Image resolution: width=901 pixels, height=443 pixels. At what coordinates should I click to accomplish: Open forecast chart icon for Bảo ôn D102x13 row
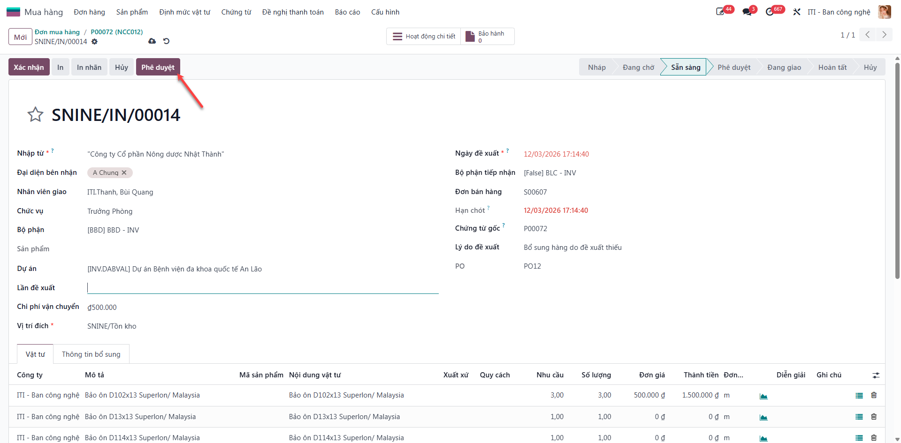(x=764, y=396)
